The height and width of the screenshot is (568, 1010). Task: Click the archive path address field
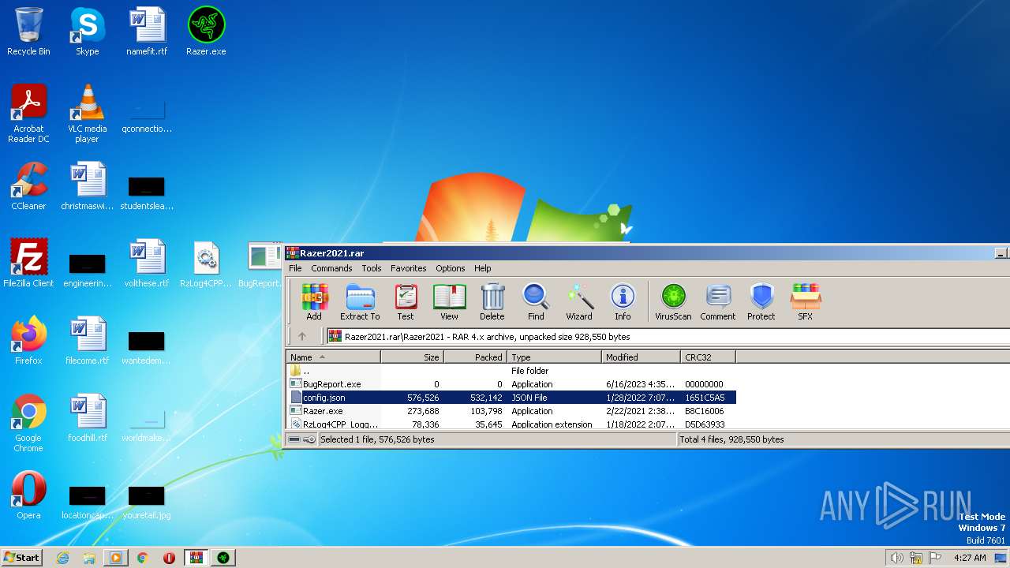(x=668, y=337)
